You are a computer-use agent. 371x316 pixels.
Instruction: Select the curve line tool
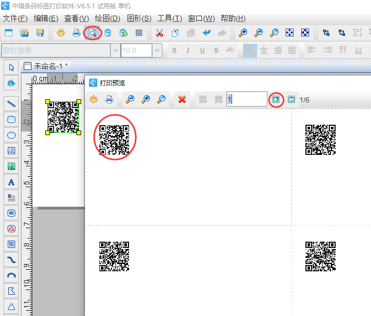pyautogui.click(x=11, y=260)
